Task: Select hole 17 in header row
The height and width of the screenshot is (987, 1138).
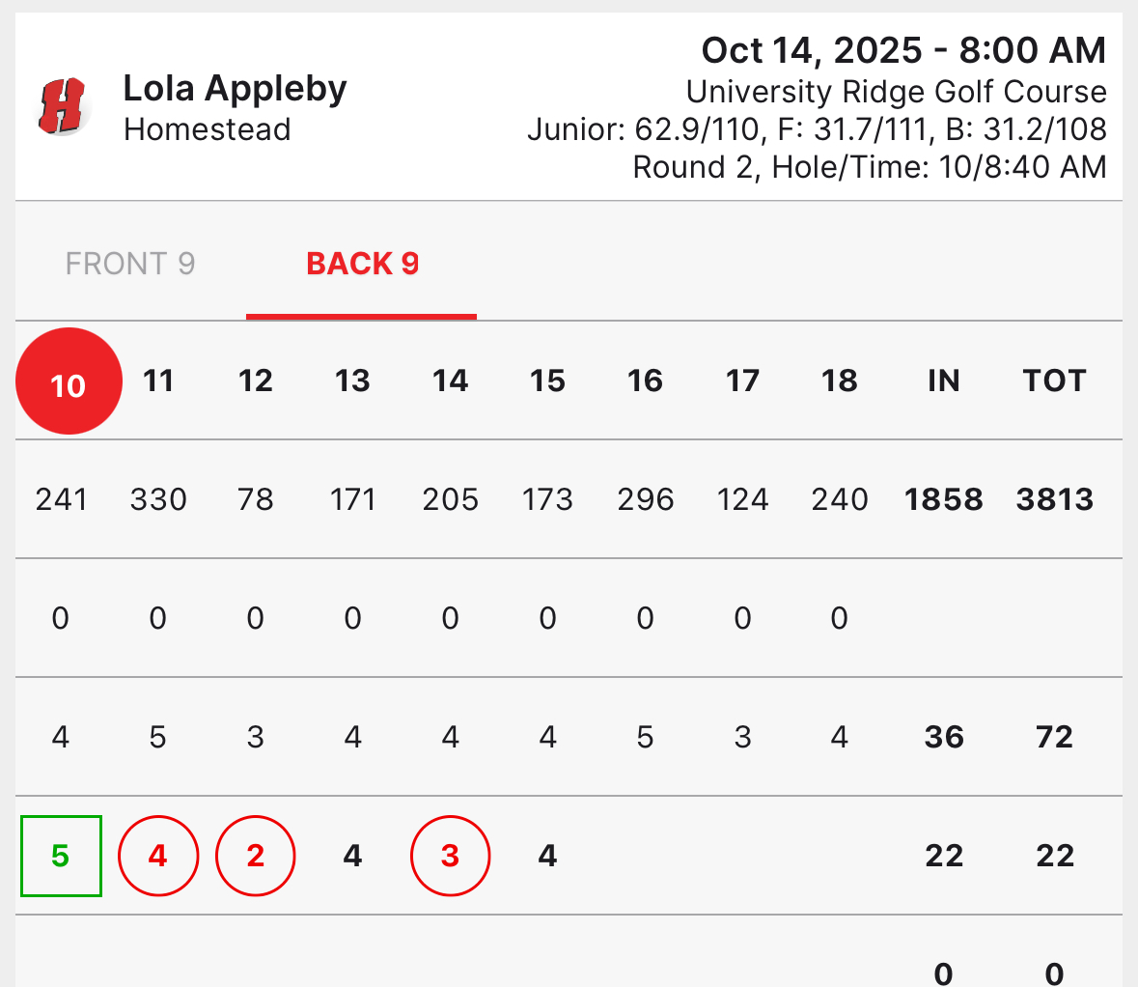Action: pyautogui.click(x=742, y=381)
